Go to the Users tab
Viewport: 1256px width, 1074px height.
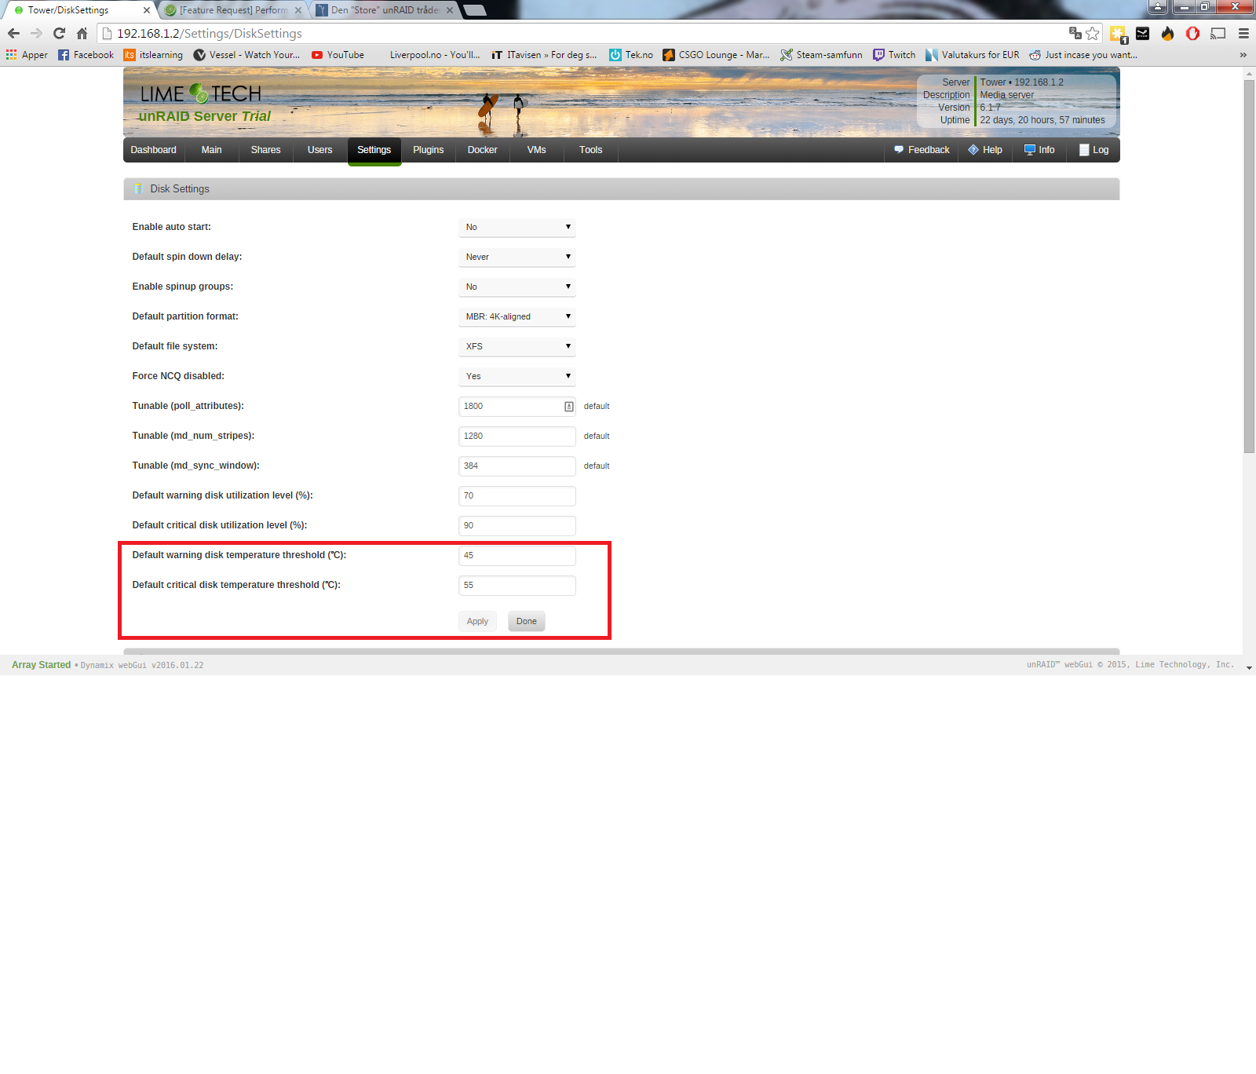[319, 150]
